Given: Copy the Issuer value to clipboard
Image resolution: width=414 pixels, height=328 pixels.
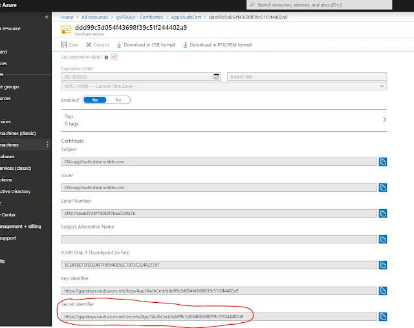Looking at the screenshot, I should pyautogui.click(x=382, y=188).
